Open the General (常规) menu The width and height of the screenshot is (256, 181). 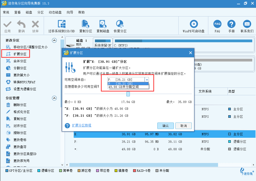coord(6,12)
